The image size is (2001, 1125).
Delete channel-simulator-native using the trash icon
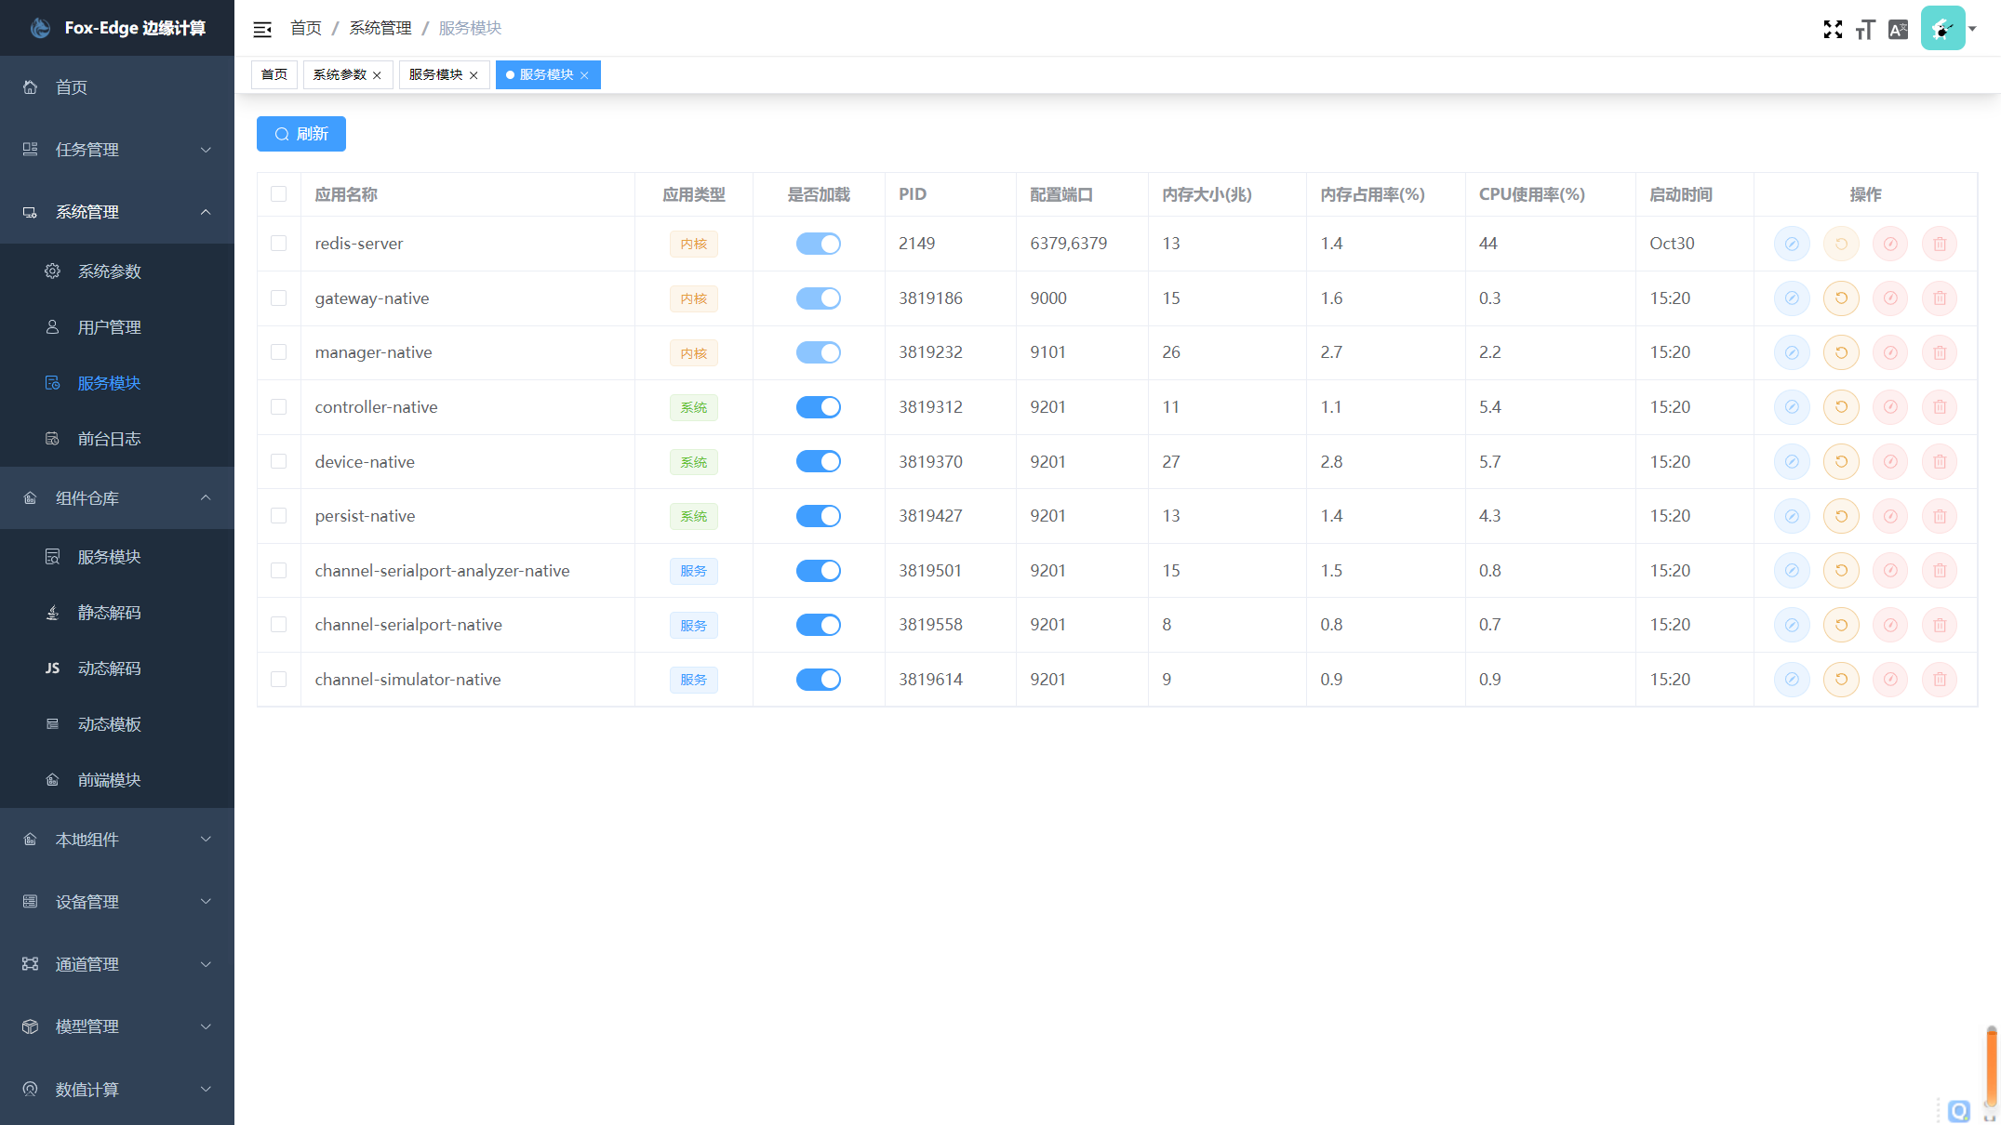[x=1940, y=680]
